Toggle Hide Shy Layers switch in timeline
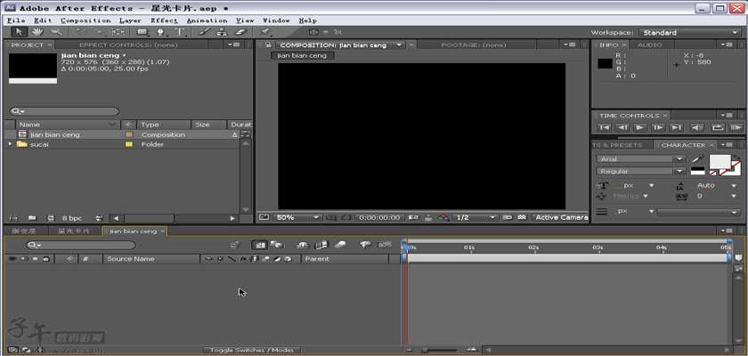The height and width of the screenshot is (356, 748). (x=303, y=245)
